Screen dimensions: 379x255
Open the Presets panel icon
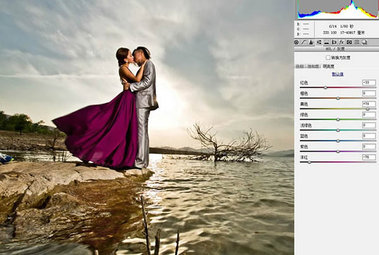click(x=357, y=42)
